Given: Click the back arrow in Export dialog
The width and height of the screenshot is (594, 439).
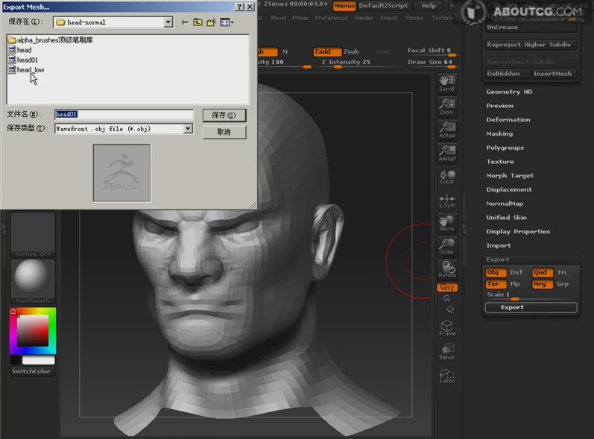Looking at the screenshot, I should pos(185,22).
